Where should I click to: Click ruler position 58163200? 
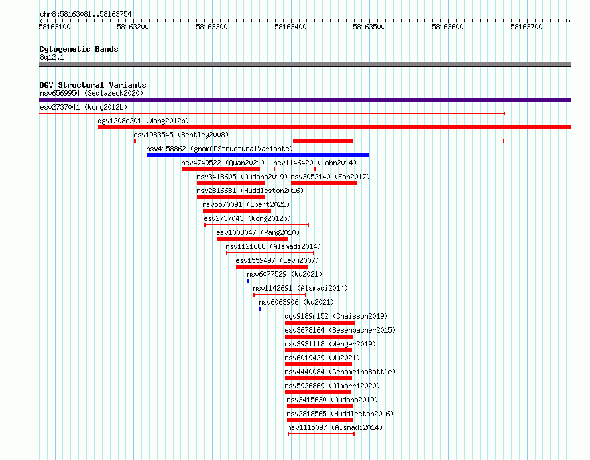coord(133,27)
